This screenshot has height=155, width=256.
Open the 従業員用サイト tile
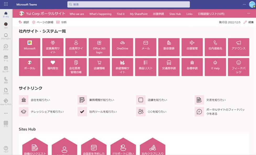53,47
